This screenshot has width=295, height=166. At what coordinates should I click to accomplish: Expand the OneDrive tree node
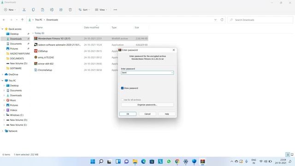tap(2, 75)
